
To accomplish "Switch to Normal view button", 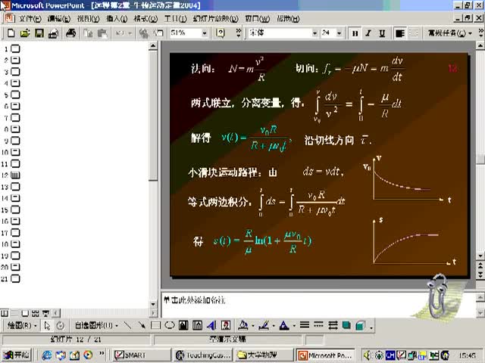I will pyautogui.click(x=5, y=313).
